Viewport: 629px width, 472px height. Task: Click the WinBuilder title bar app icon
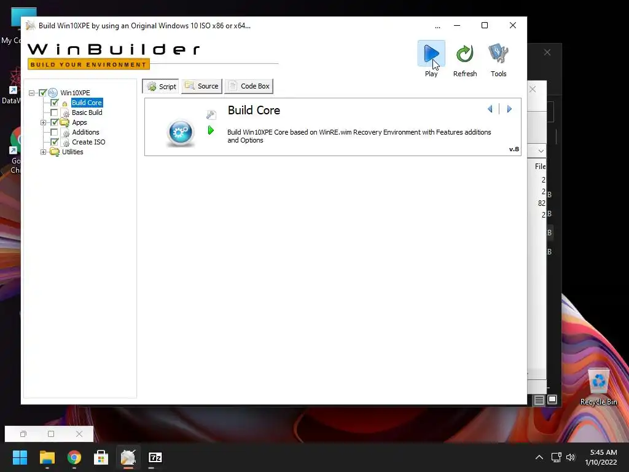coord(31,26)
